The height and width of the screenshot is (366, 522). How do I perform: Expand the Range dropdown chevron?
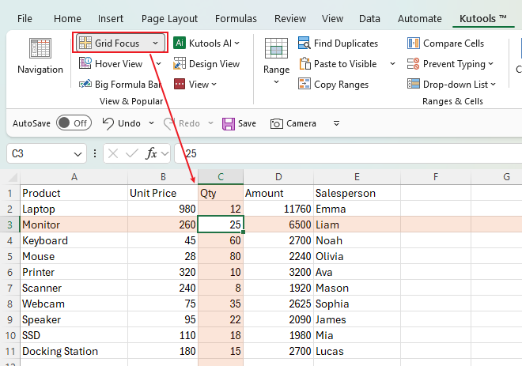tap(276, 82)
